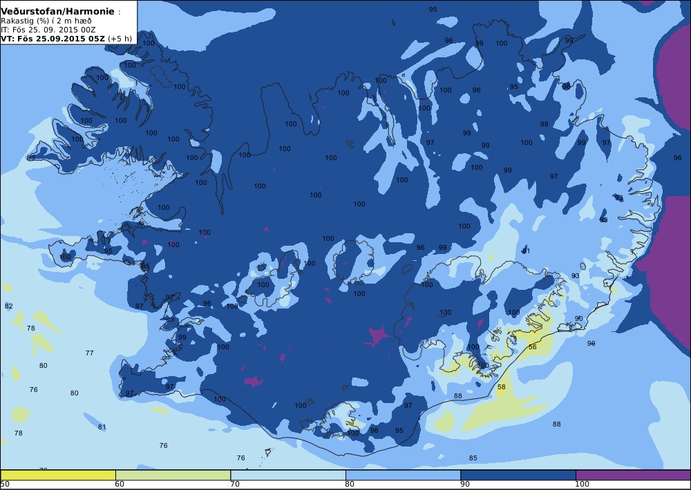Viewport: 691px width, 490px height.
Task: Click the Veðurstofan/Harmonie title text
Action: pos(58,12)
